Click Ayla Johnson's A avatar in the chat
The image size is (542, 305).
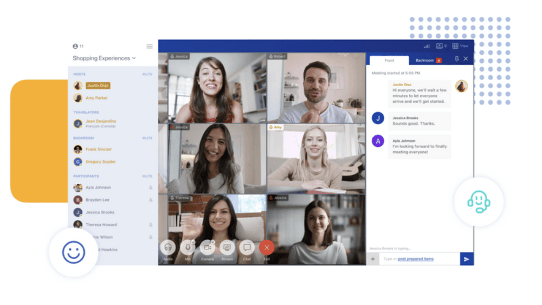378,141
